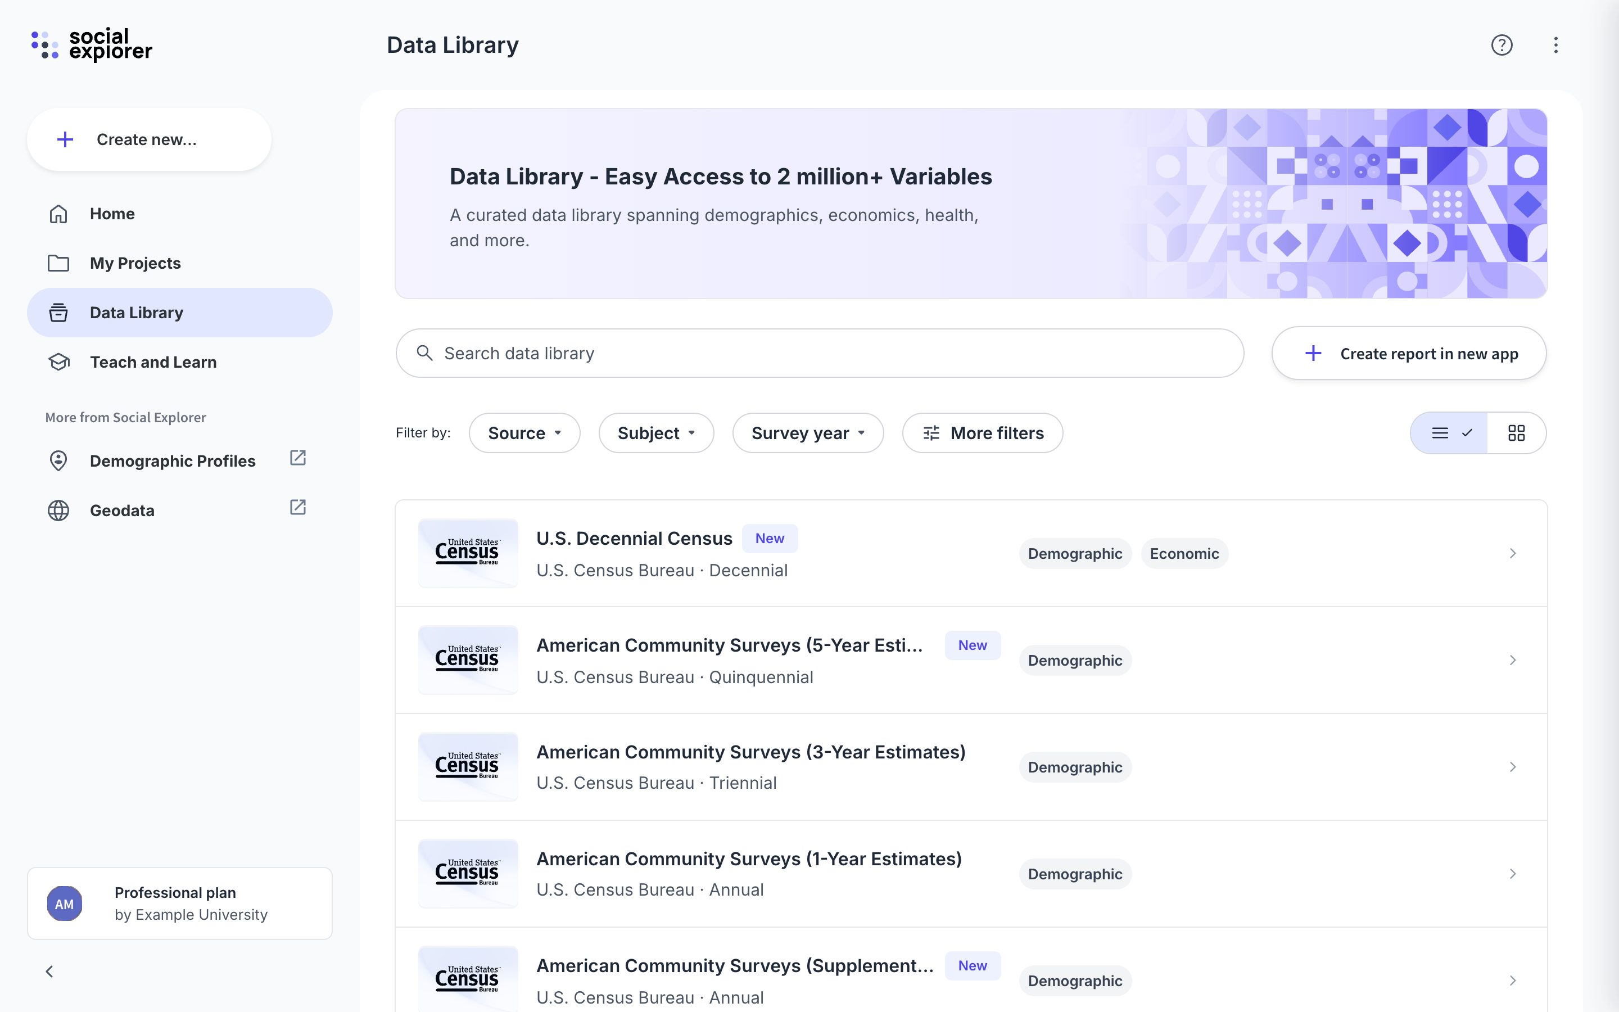
Task: Open the Survey year filter dropdown
Action: click(x=808, y=433)
